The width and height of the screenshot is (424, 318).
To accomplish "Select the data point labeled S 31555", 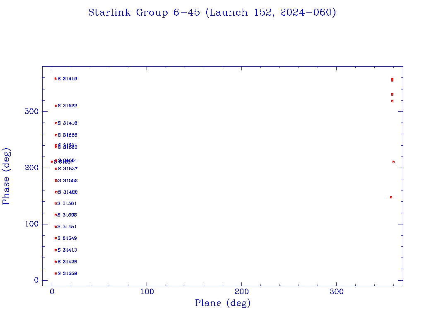I will [56, 135].
